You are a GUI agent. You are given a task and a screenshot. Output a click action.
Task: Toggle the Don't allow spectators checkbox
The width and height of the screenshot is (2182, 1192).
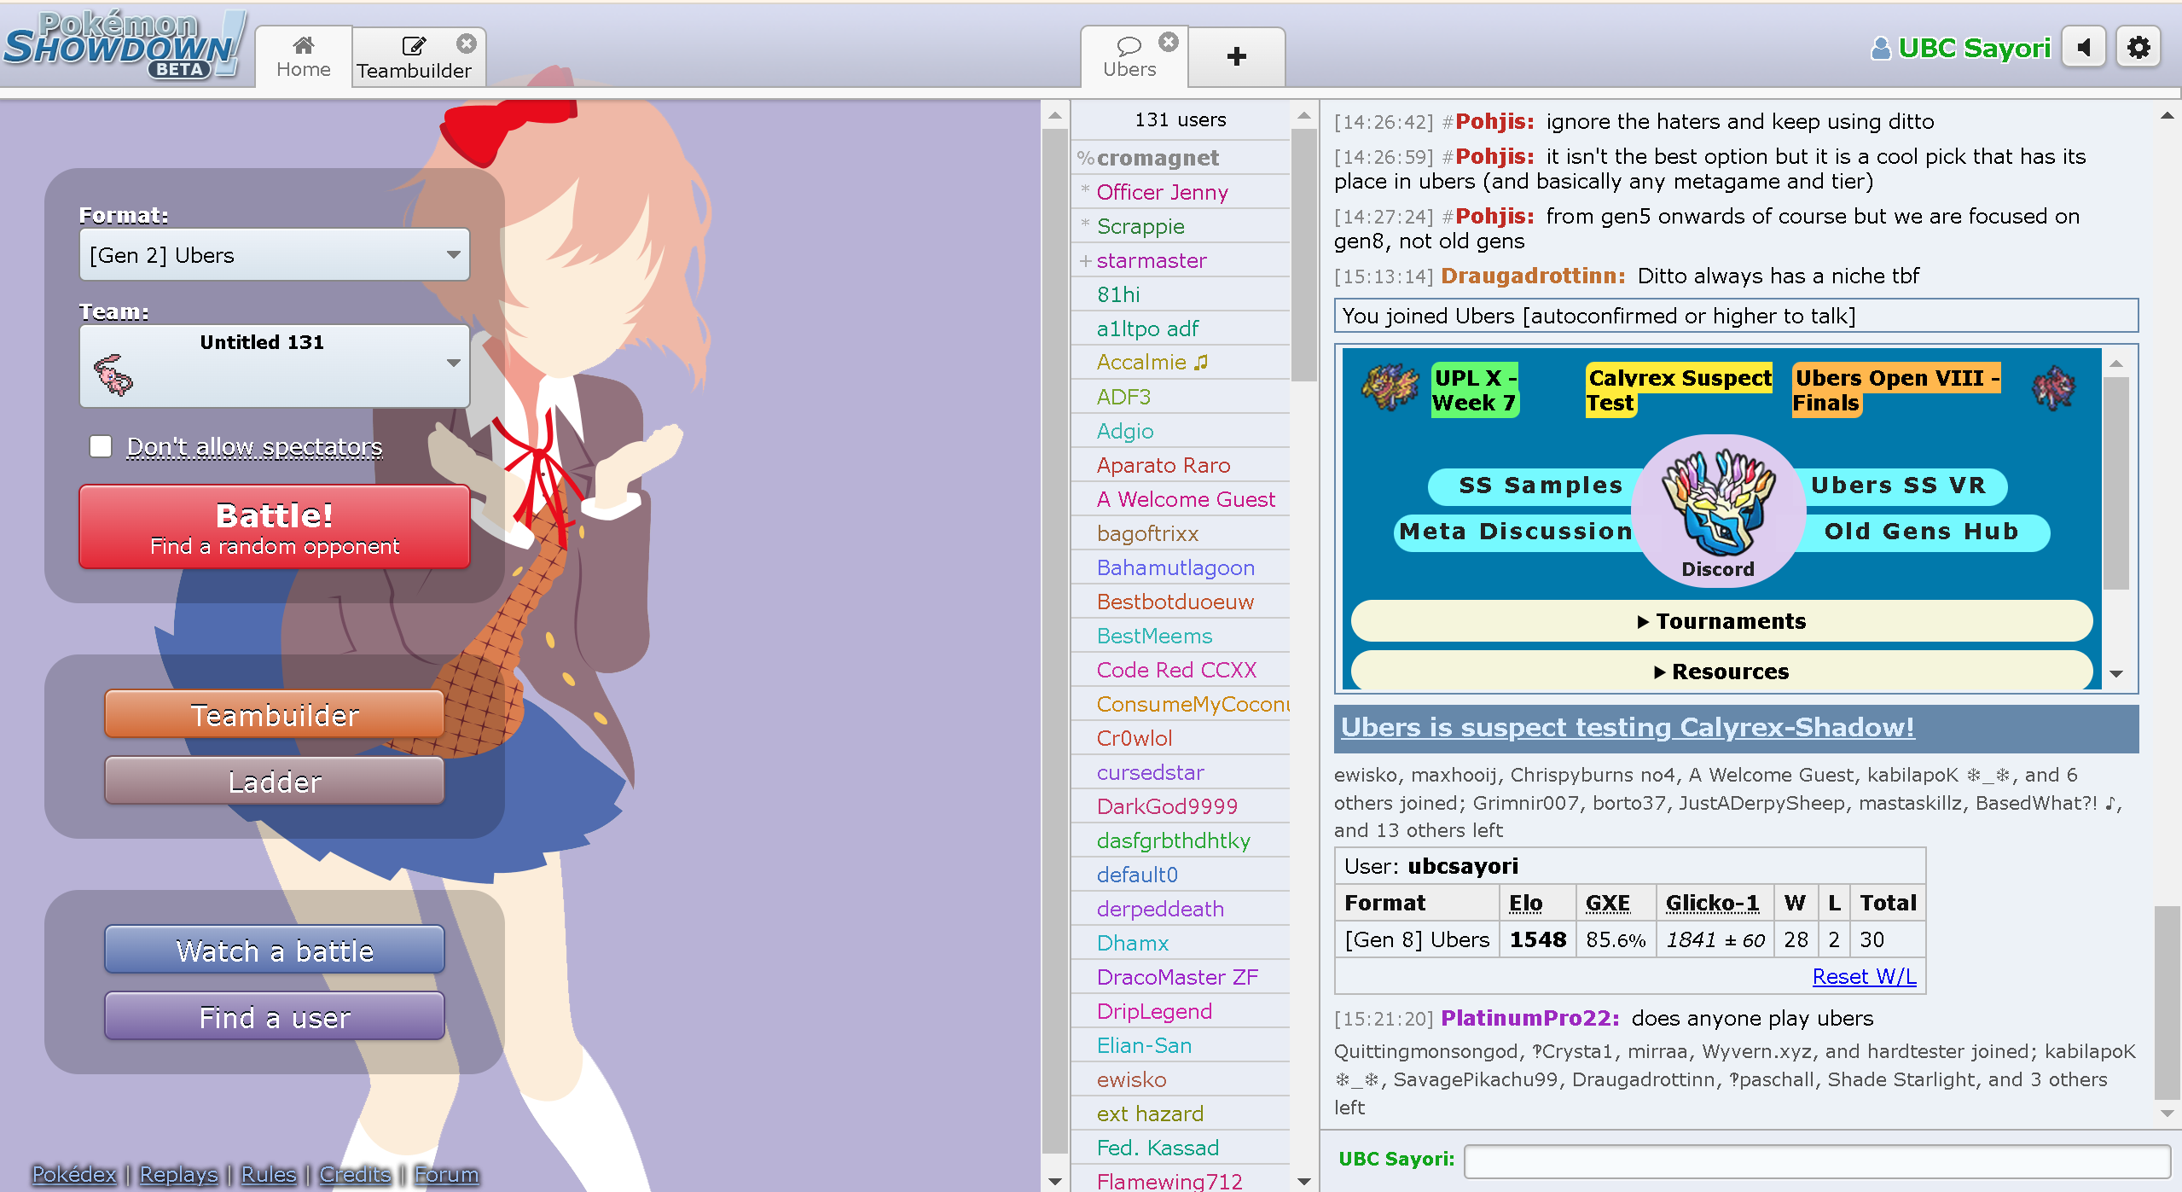pyautogui.click(x=101, y=446)
